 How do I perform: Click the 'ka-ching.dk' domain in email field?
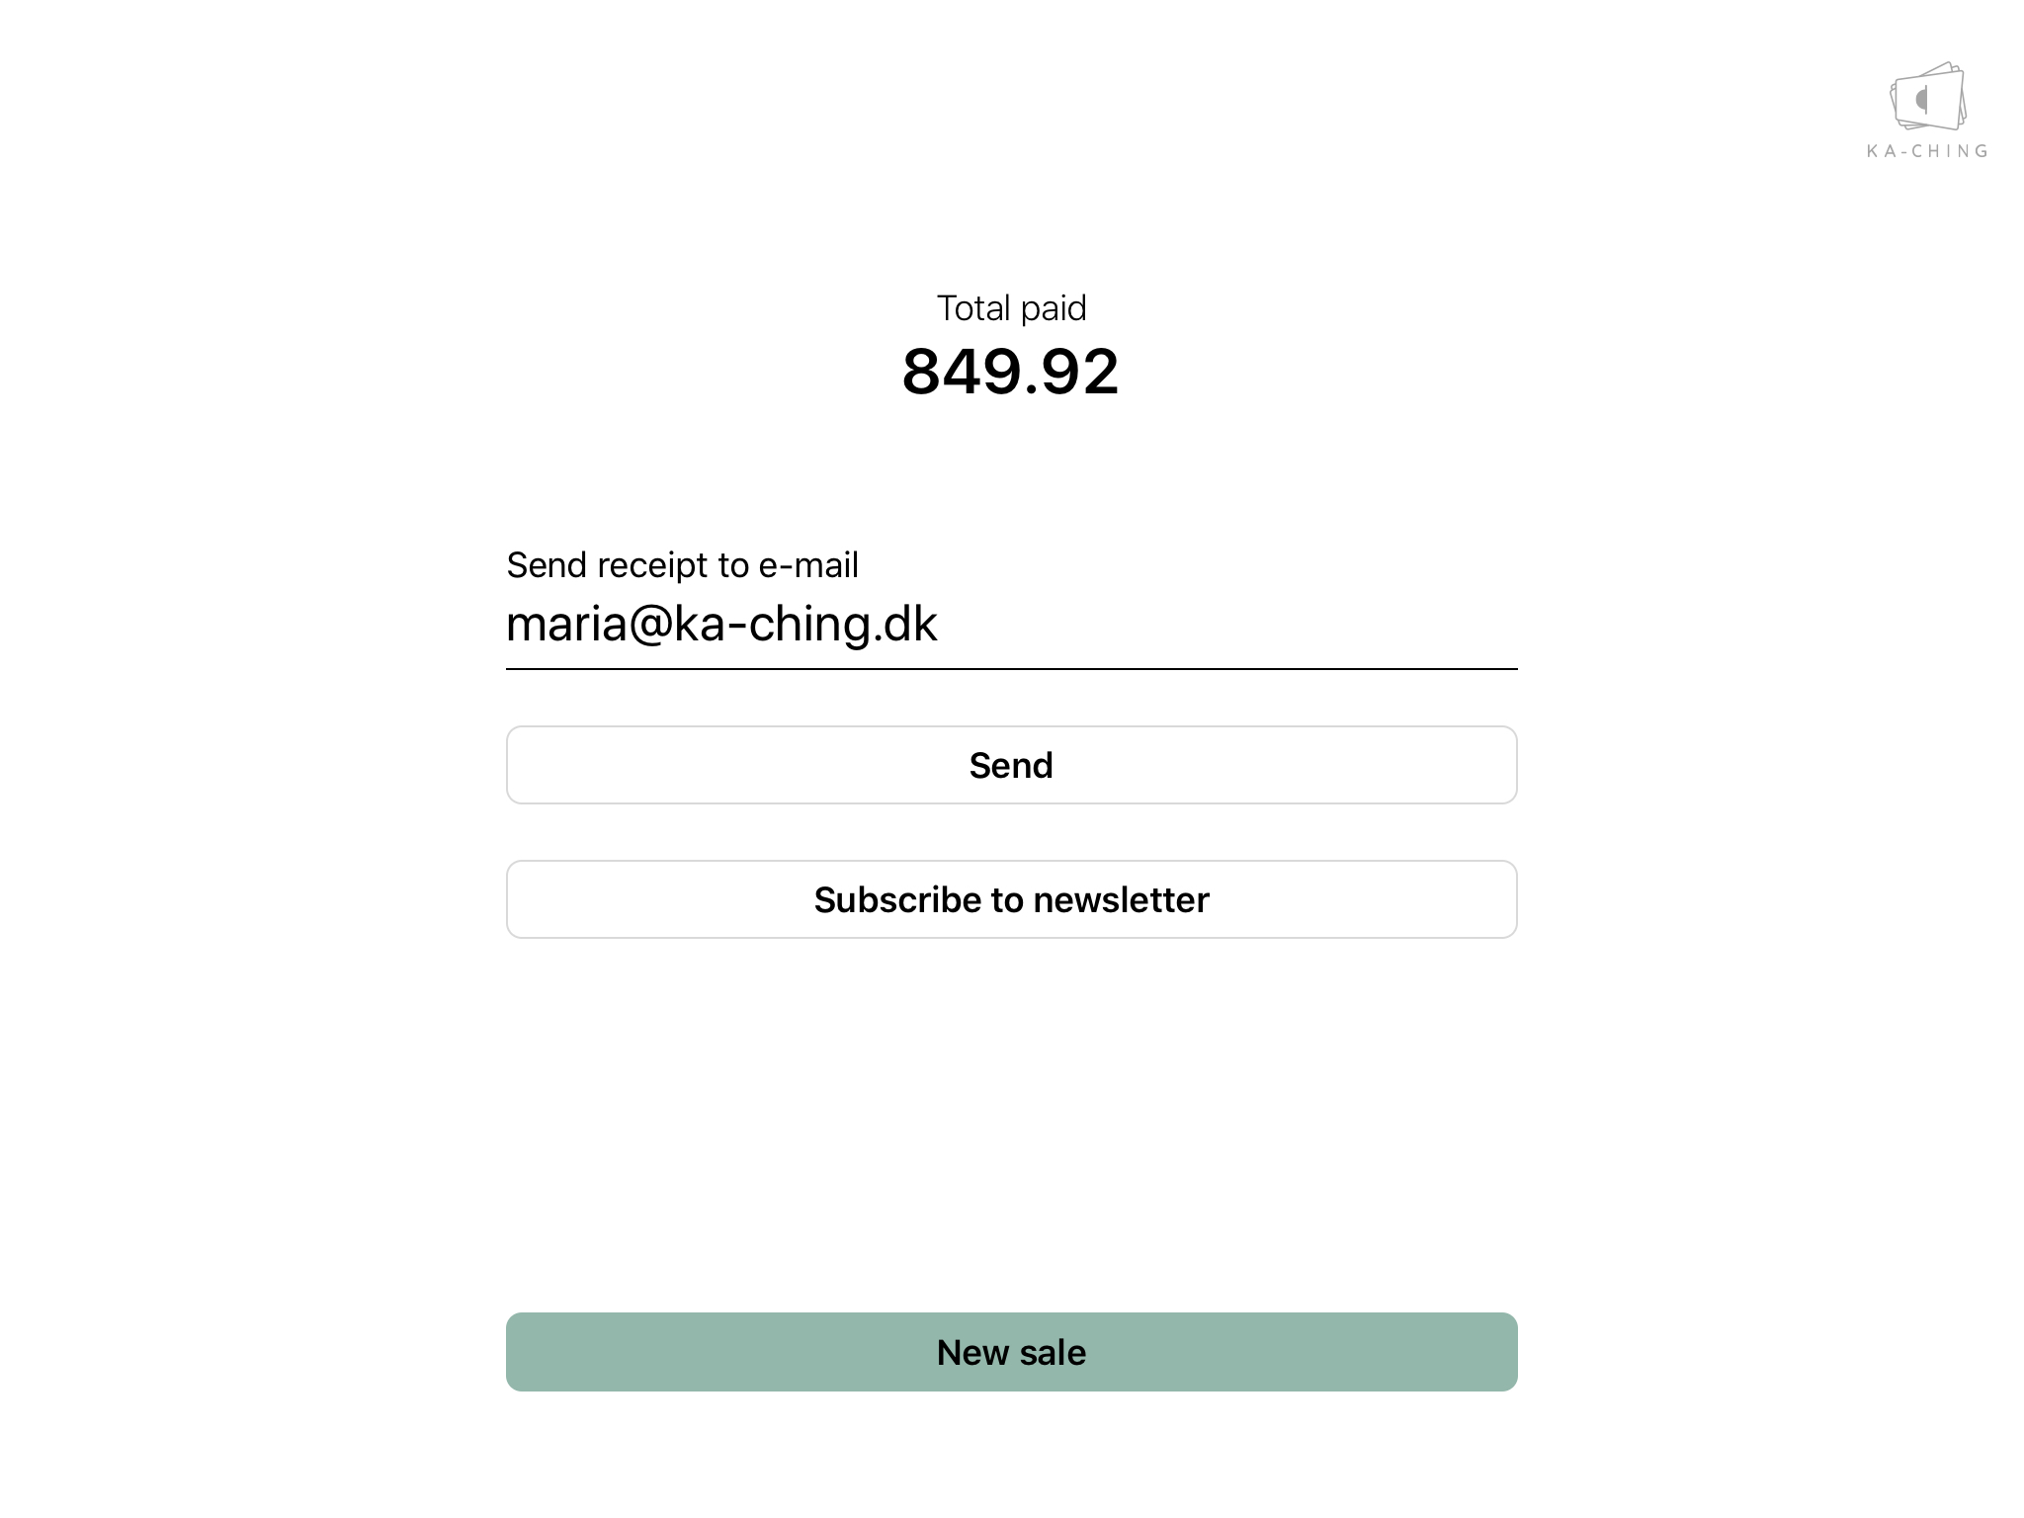point(805,625)
